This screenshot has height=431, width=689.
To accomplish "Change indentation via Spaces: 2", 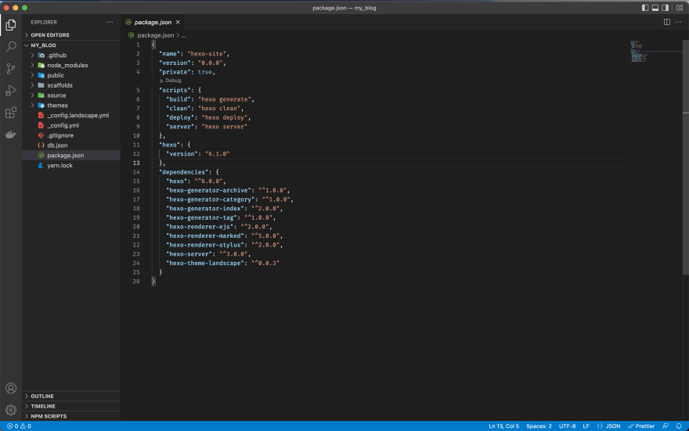I will [539, 426].
